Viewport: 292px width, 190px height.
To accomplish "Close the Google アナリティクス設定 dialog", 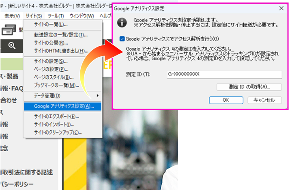I will pos(281,8).
